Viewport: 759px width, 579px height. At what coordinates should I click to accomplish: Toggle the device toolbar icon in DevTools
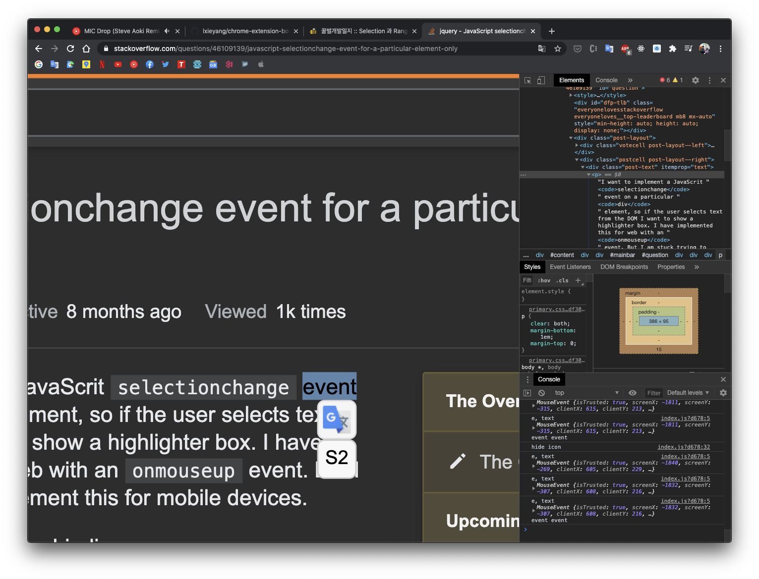pos(541,80)
